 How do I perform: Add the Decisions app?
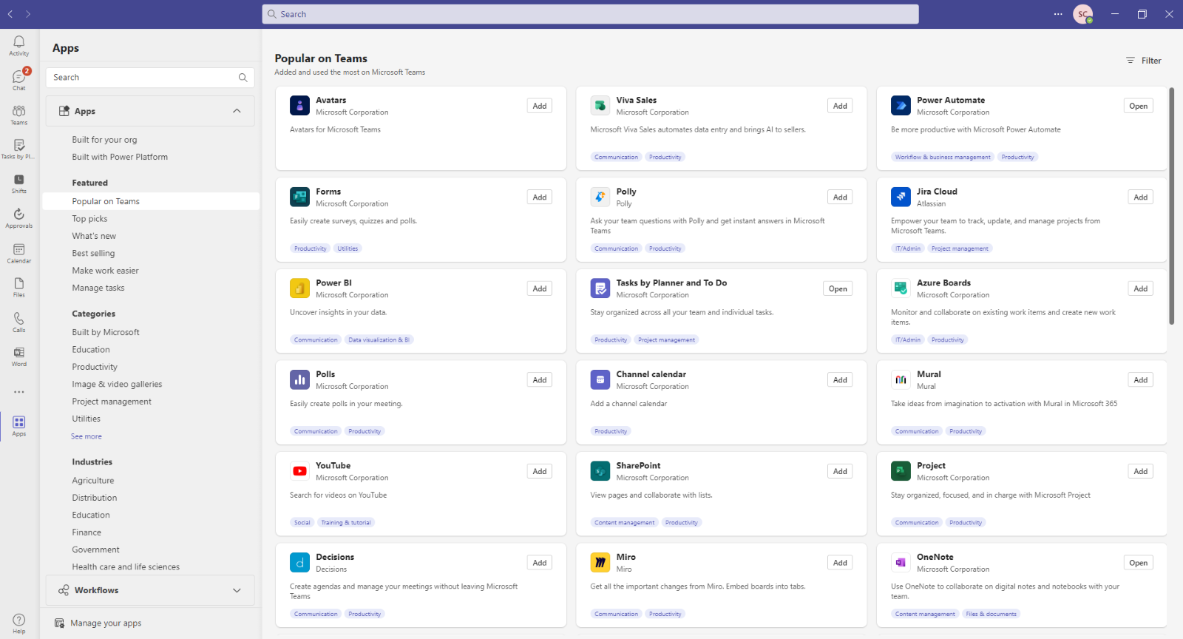click(x=540, y=563)
